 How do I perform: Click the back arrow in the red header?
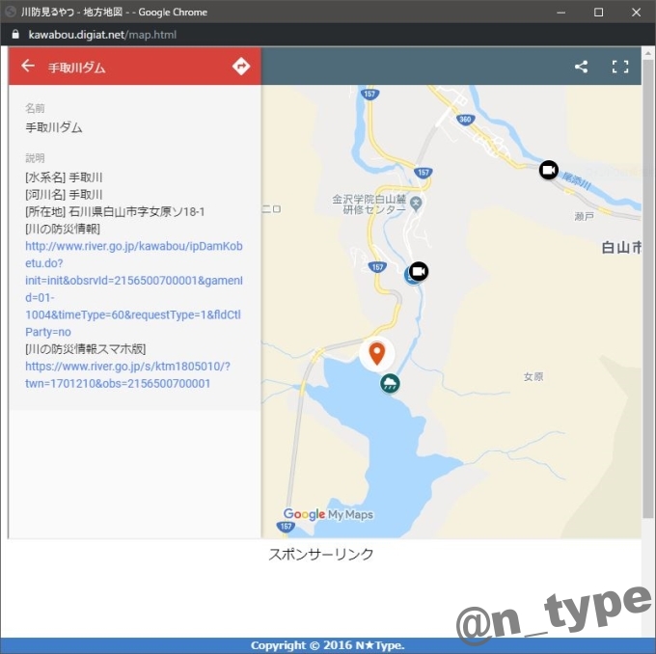(x=28, y=67)
